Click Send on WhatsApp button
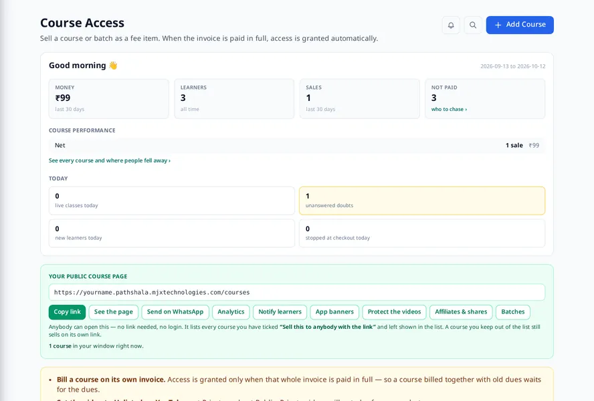594x401 pixels. [175, 312]
